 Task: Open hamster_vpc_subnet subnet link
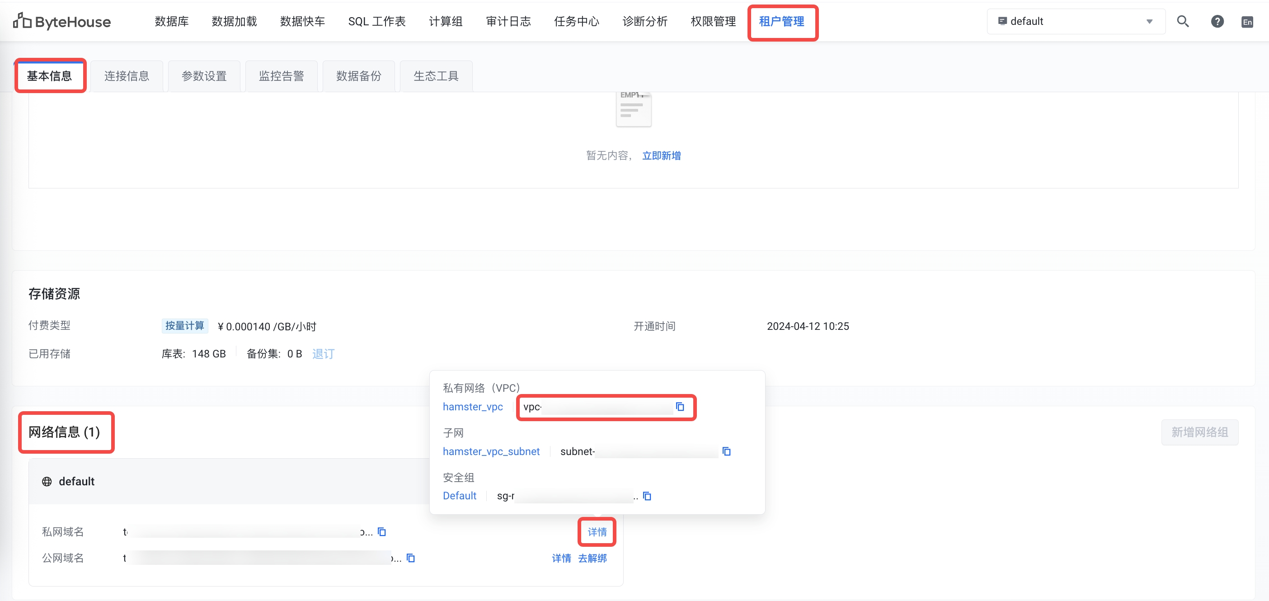491,451
